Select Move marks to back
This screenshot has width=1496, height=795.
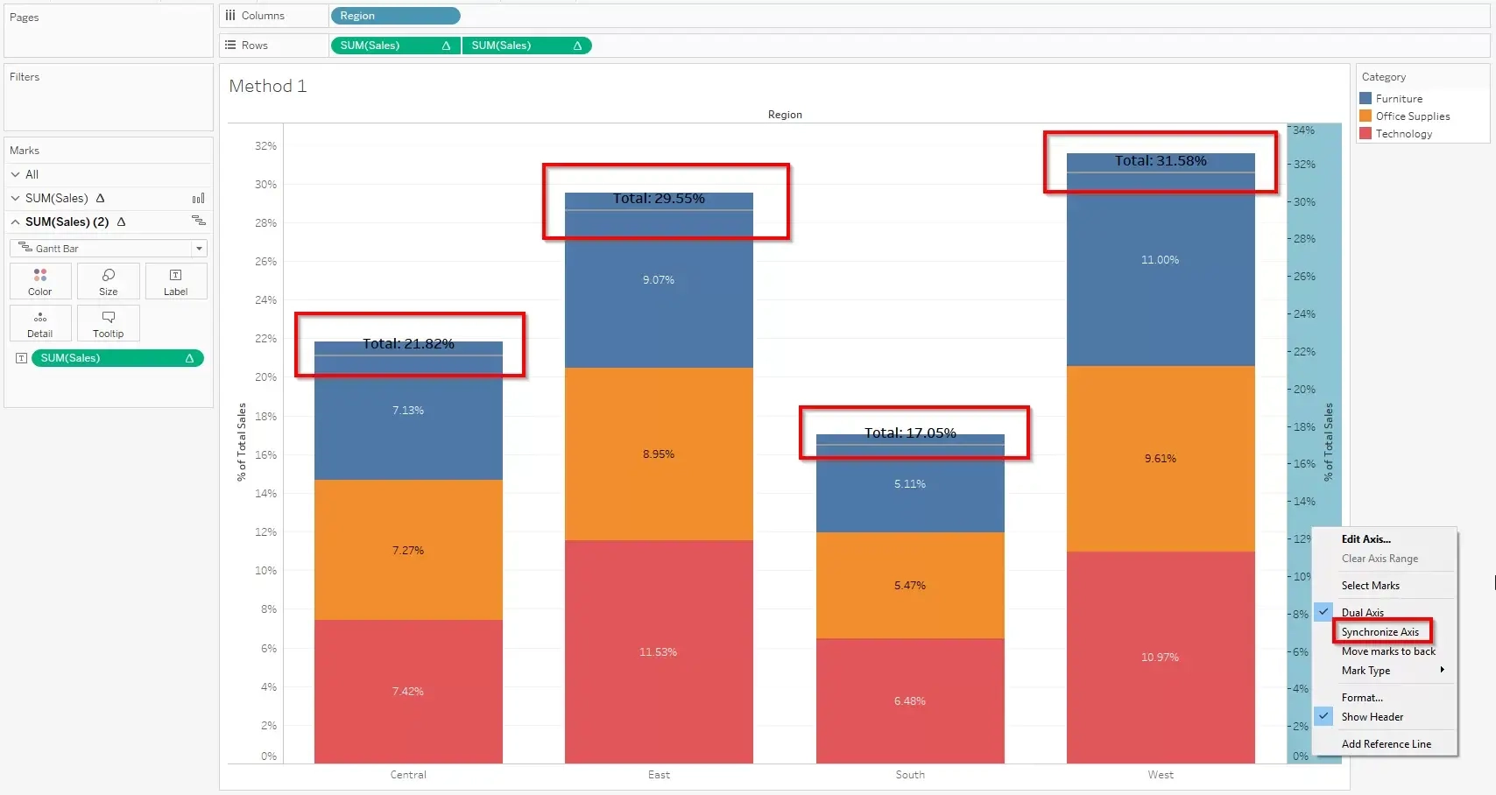[1388, 651]
